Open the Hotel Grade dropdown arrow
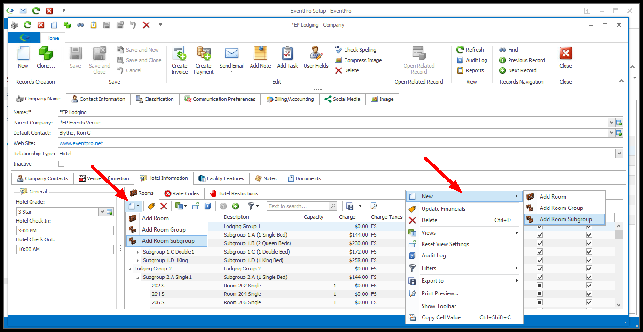 [102, 212]
